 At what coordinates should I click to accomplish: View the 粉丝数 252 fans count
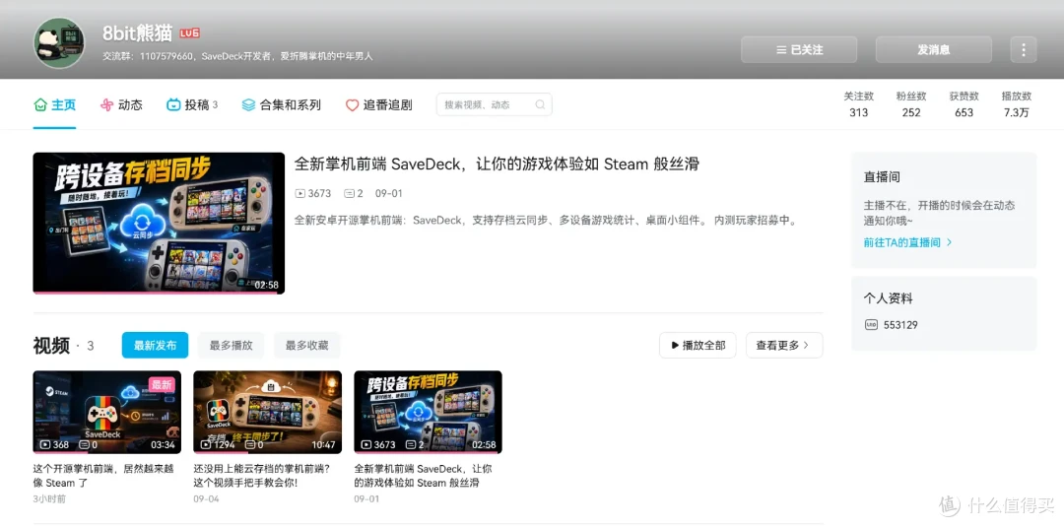pos(910,104)
